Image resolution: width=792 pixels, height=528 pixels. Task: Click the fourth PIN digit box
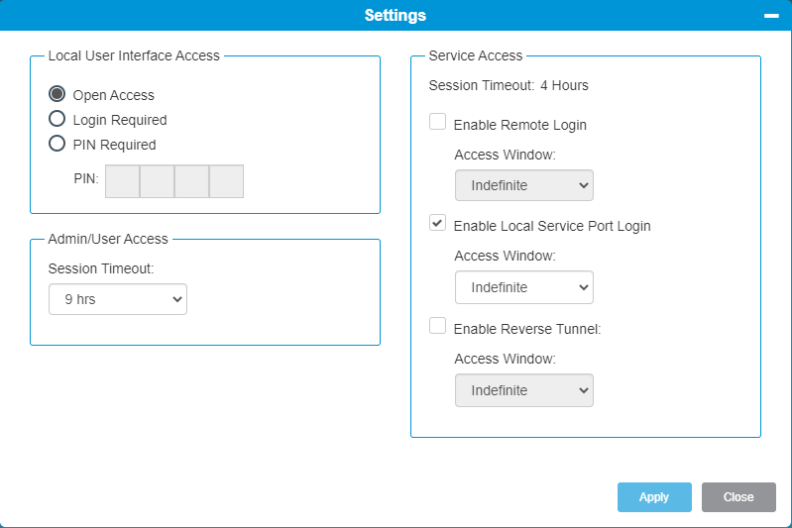point(226,181)
